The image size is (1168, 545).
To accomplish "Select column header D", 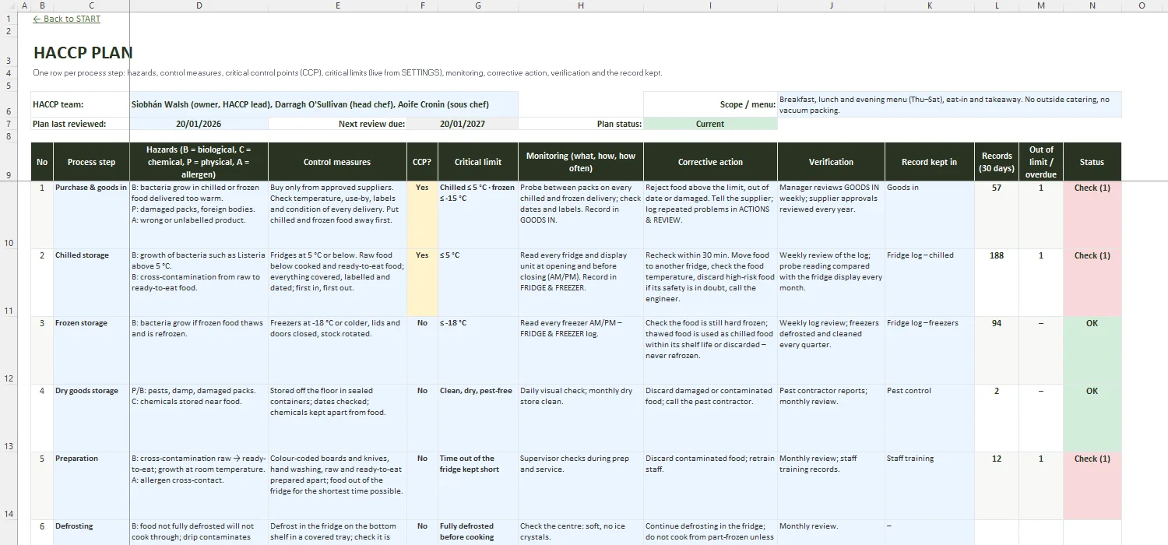I will pos(199,5).
